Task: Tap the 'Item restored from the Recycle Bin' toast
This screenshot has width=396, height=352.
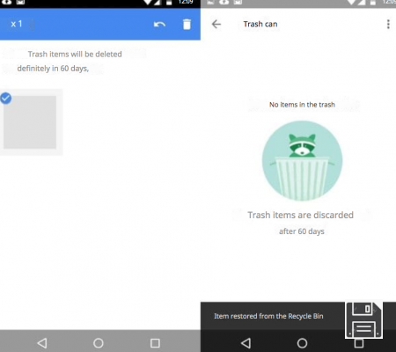Action: [268, 316]
